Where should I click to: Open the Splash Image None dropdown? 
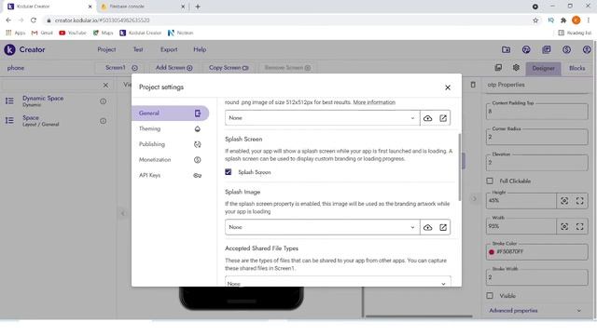click(322, 227)
